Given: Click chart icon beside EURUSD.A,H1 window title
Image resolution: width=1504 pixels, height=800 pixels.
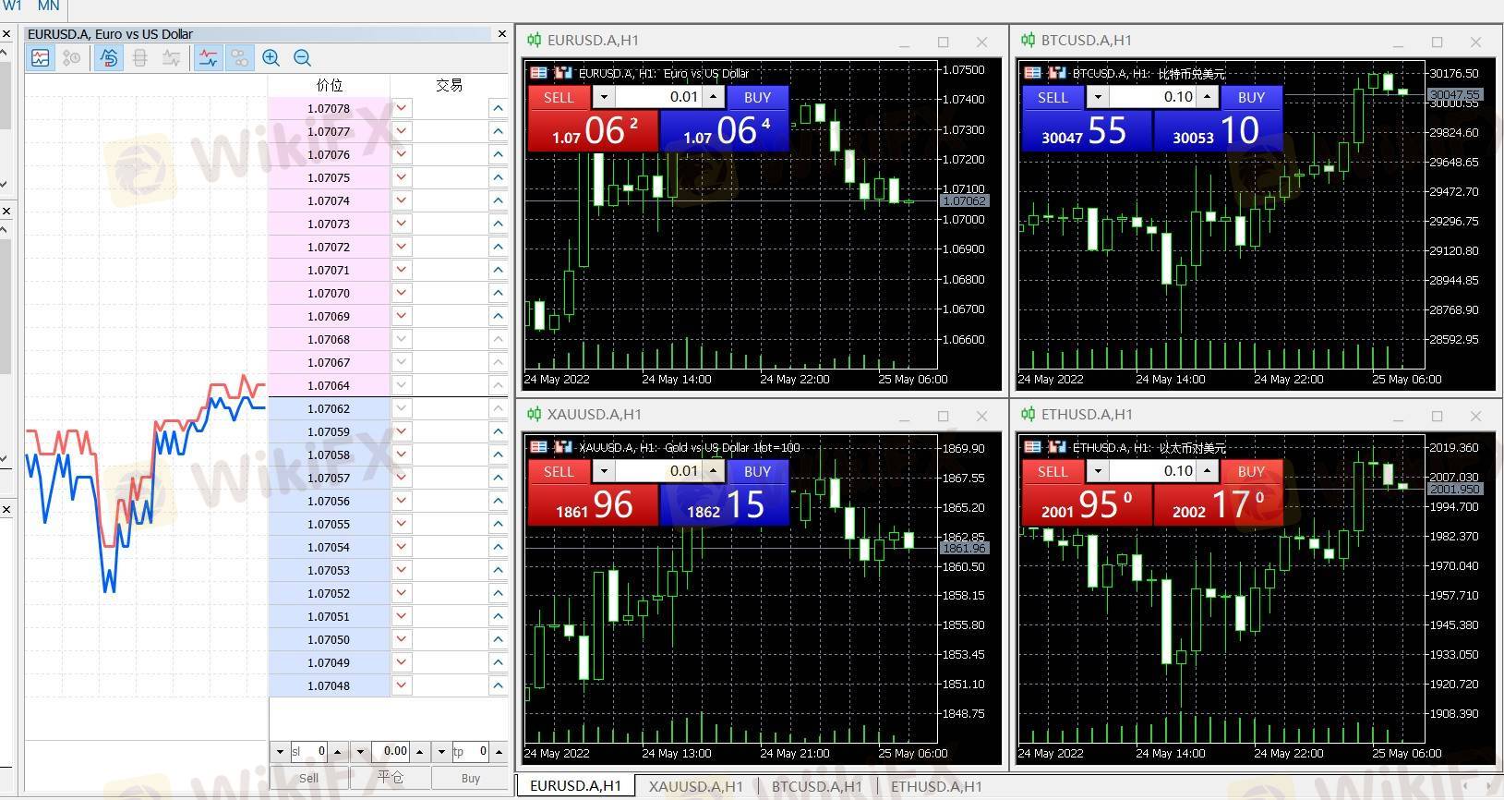Looking at the screenshot, I should [x=534, y=41].
